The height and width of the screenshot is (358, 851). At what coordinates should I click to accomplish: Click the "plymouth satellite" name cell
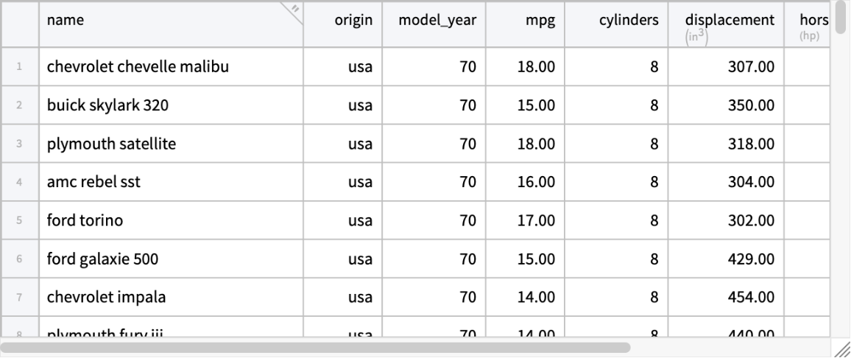(x=111, y=144)
